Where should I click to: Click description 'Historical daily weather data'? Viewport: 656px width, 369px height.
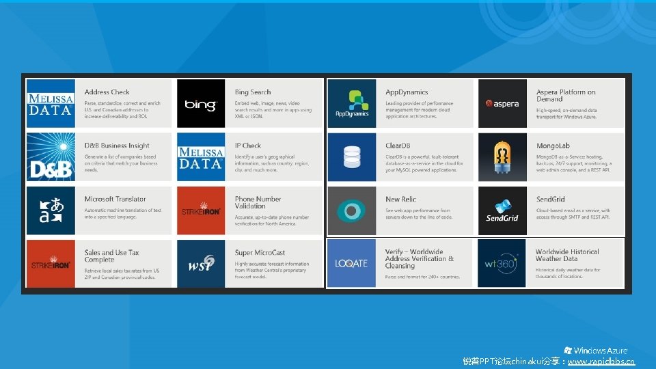[x=567, y=273]
